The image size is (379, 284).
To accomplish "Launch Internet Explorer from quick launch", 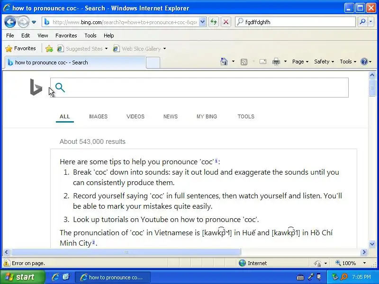I will point(55,277).
